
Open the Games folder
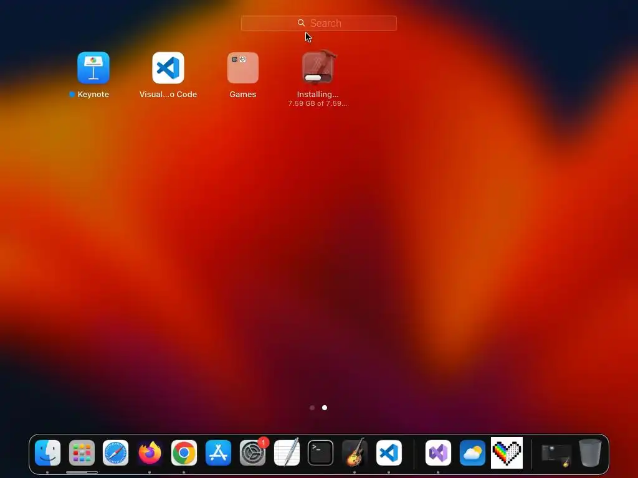(243, 68)
